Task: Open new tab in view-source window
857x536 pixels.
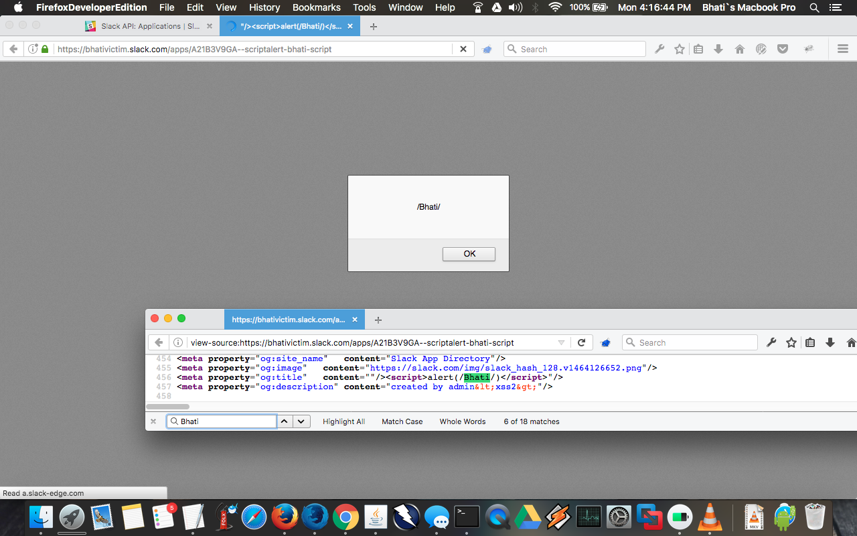Action: (378, 320)
